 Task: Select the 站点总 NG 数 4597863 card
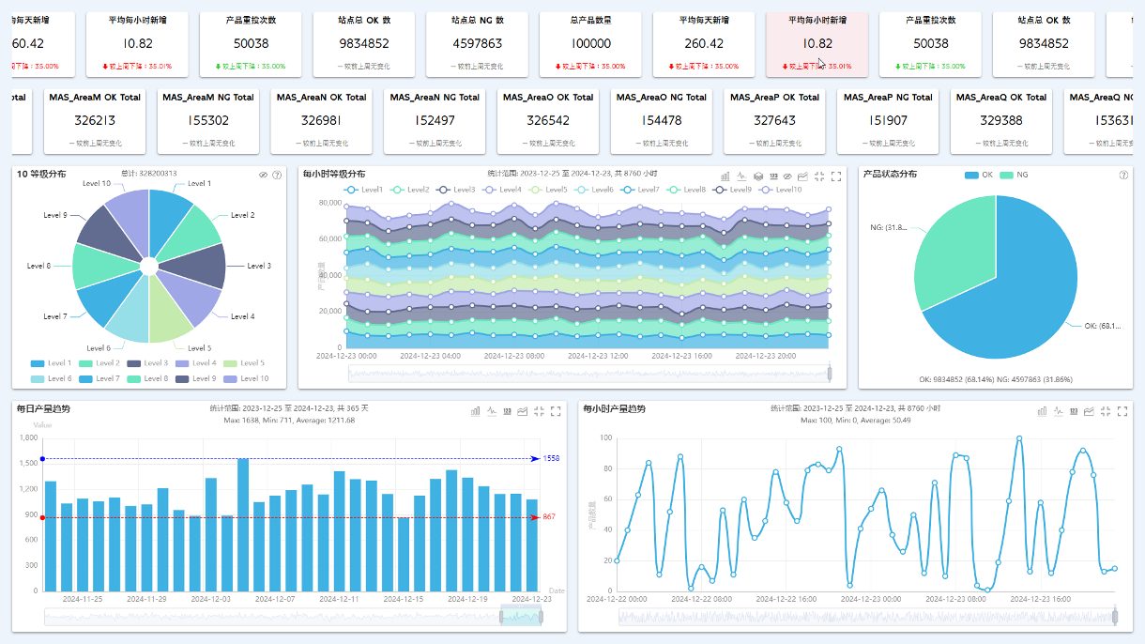point(477,44)
